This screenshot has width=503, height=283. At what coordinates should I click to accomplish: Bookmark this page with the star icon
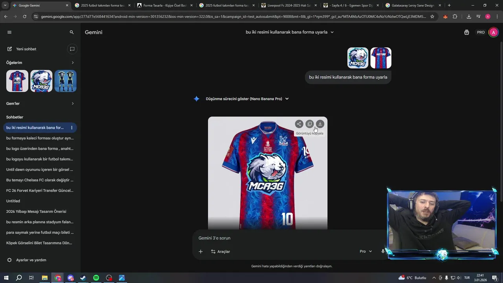coord(432,17)
